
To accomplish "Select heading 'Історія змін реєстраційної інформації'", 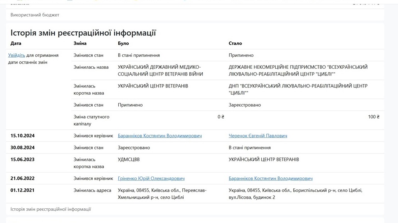I will coord(83,33).
